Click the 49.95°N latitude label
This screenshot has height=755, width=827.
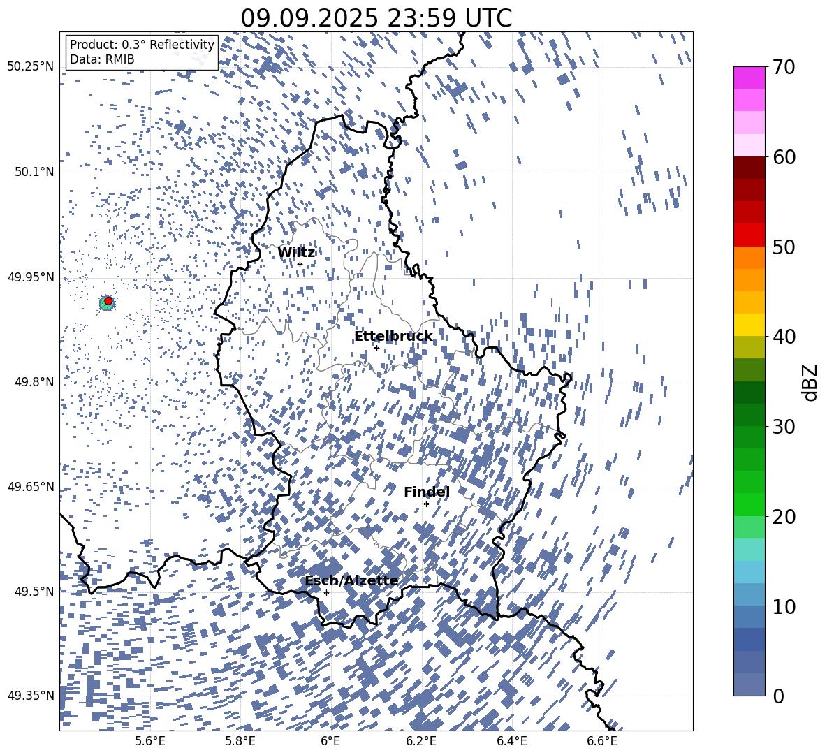pos(31,277)
